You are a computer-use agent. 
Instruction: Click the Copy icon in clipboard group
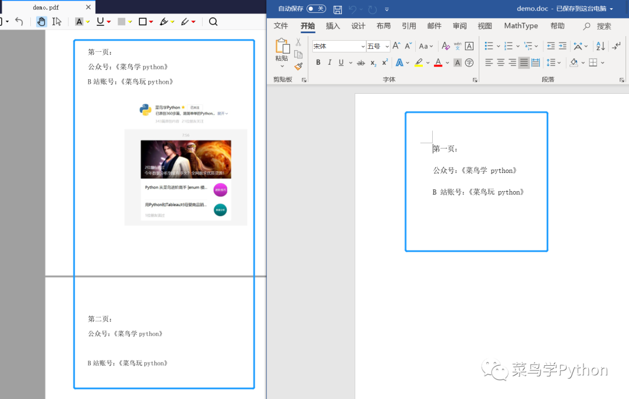pos(298,54)
